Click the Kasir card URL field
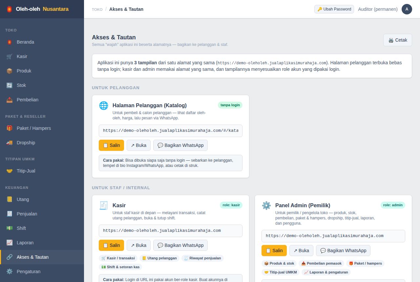The image size is (420, 282). click(171, 231)
